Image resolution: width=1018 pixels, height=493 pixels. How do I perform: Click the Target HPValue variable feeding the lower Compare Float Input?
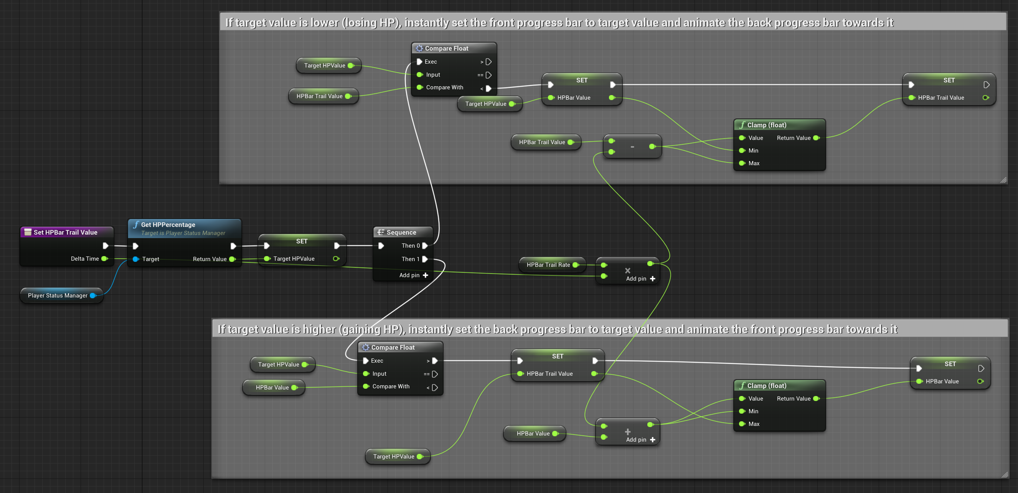tap(282, 364)
